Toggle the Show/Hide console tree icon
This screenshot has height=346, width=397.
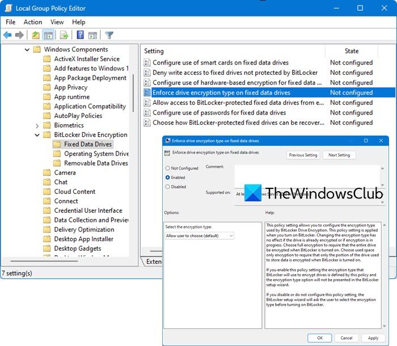[48, 35]
